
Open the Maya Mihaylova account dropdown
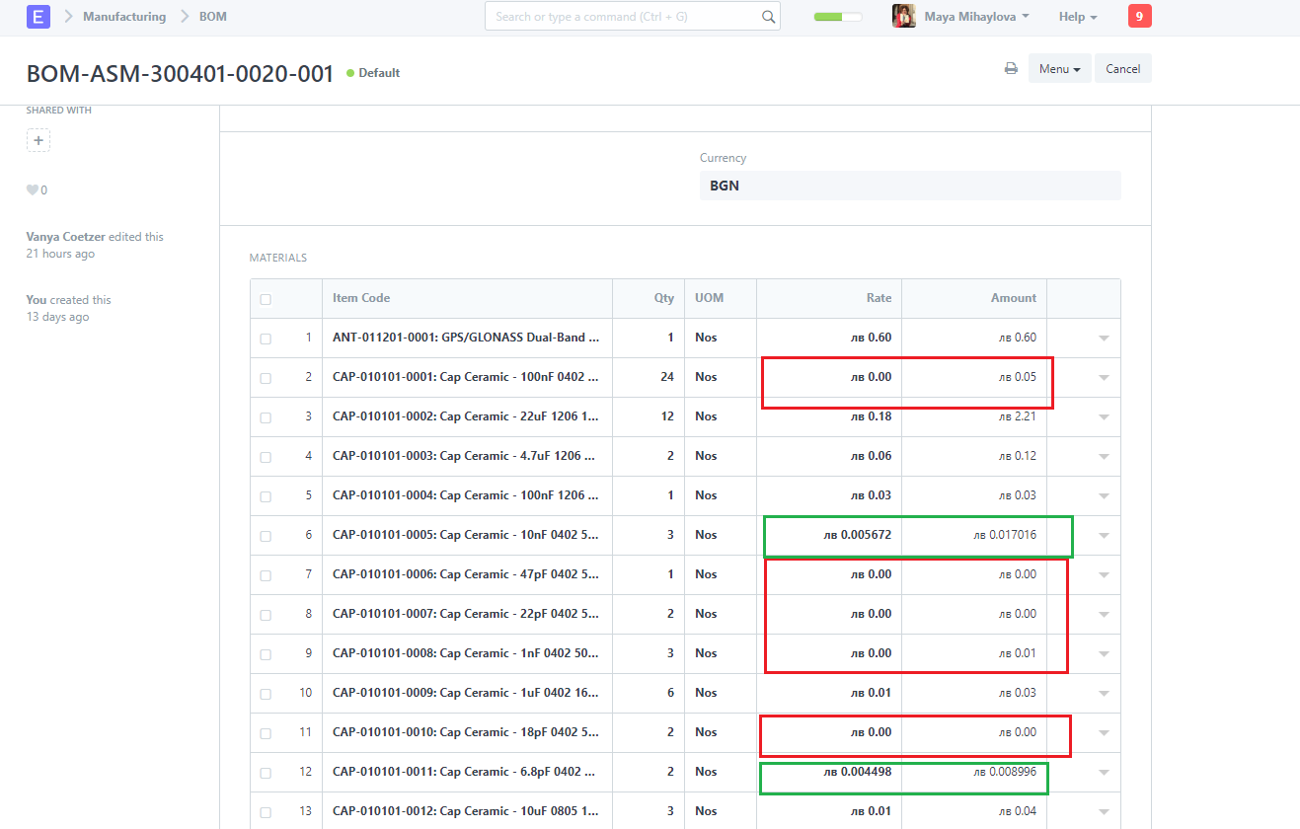click(971, 16)
